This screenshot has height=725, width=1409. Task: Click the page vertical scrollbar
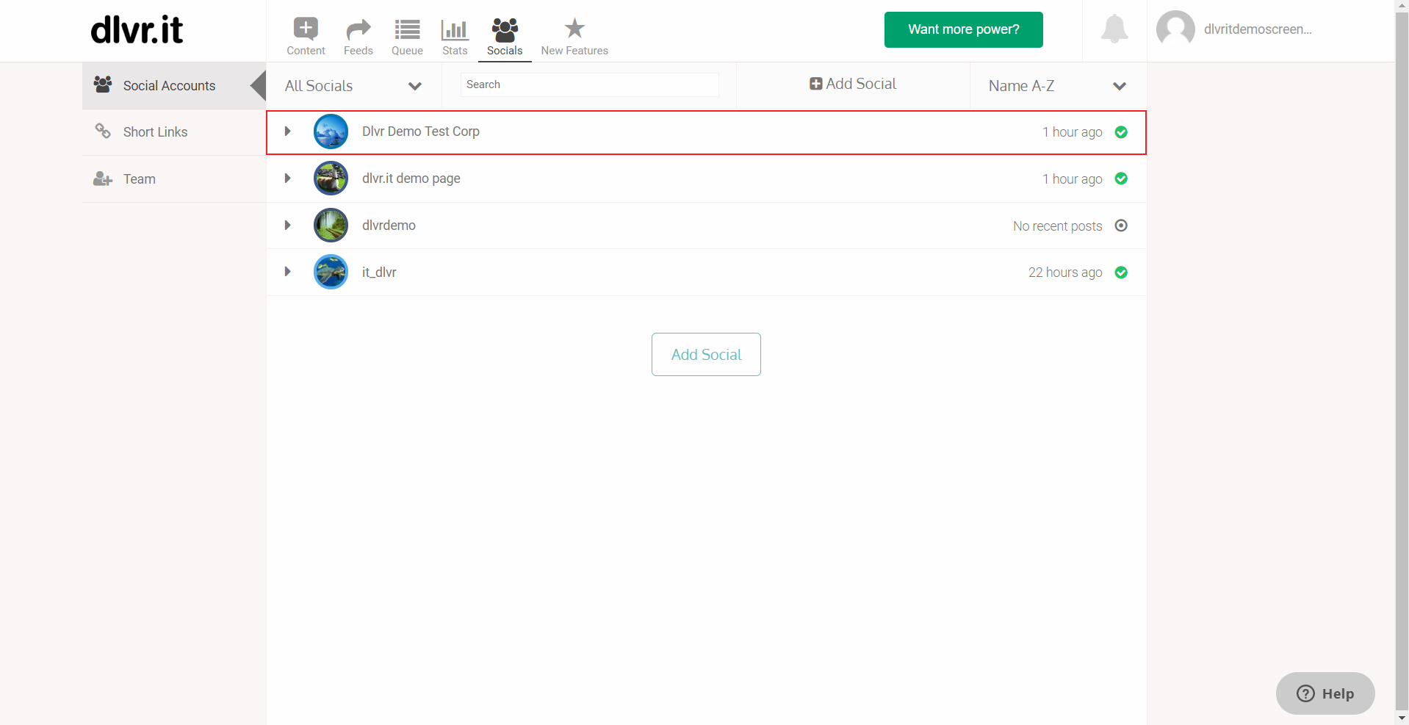click(1402, 363)
